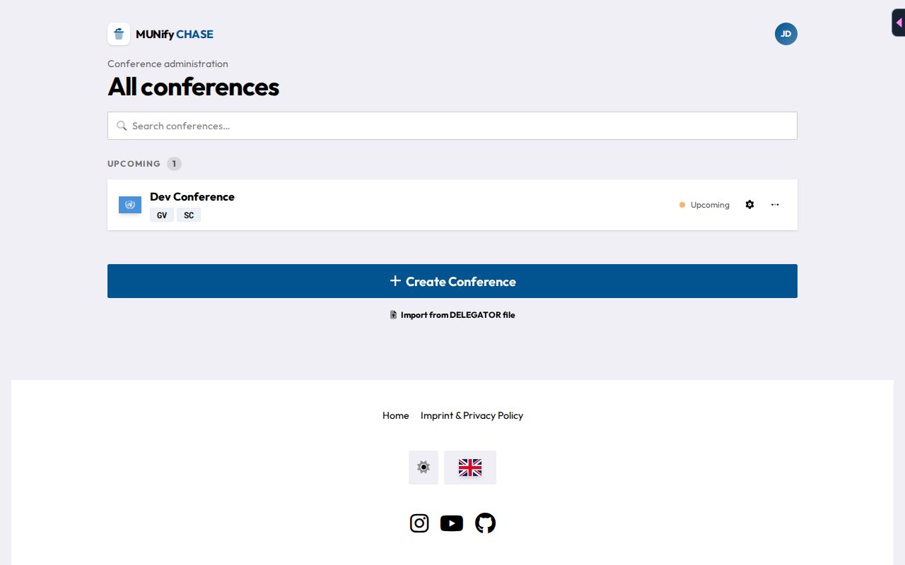905x565 pixels.
Task: Open Dev Conference more options menu
Action: 775,205
